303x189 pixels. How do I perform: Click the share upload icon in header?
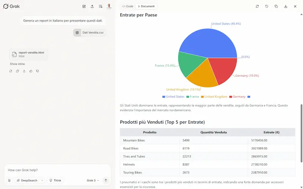point(92,6)
